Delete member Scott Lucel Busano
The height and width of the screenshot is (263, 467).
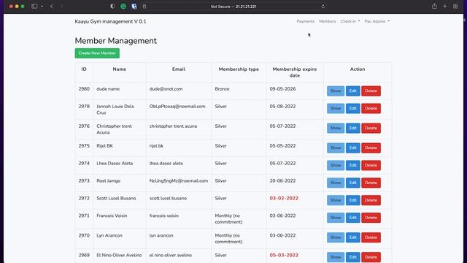tap(371, 200)
